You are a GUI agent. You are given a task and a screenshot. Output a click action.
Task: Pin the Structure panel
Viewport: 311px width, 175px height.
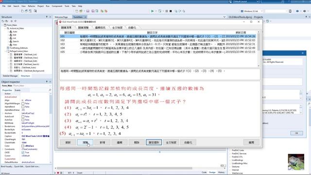tap(47, 17)
